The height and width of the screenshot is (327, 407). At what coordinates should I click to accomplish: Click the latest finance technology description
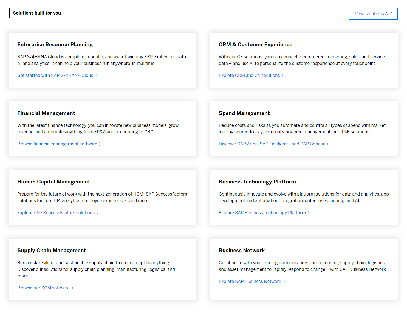98,128
